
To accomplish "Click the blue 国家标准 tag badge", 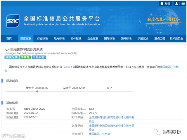I will pyautogui.click(x=12, y=57).
